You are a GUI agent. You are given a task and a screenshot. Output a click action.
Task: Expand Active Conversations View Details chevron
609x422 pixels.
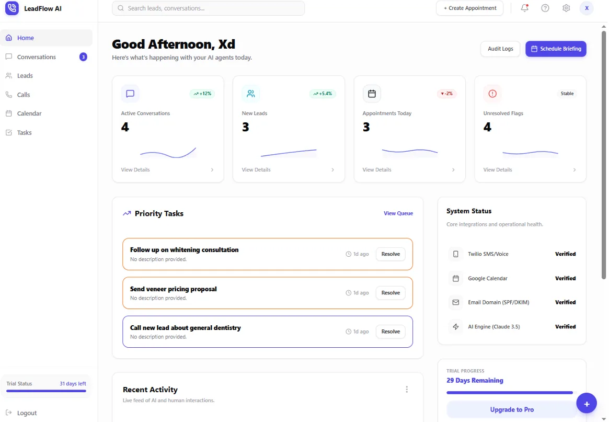coord(212,170)
